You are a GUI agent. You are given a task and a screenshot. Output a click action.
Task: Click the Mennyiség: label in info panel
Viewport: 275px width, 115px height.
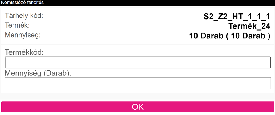(23, 35)
